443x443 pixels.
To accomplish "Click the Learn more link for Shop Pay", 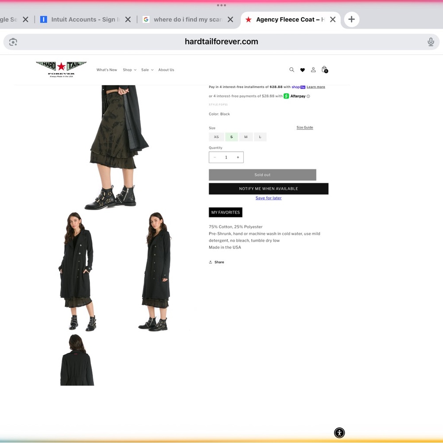I will point(315,87).
